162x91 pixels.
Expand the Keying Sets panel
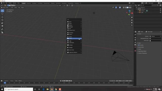(141, 47)
